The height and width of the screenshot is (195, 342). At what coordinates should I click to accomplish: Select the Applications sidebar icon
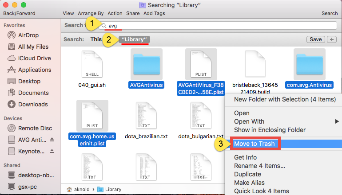tap(11, 70)
